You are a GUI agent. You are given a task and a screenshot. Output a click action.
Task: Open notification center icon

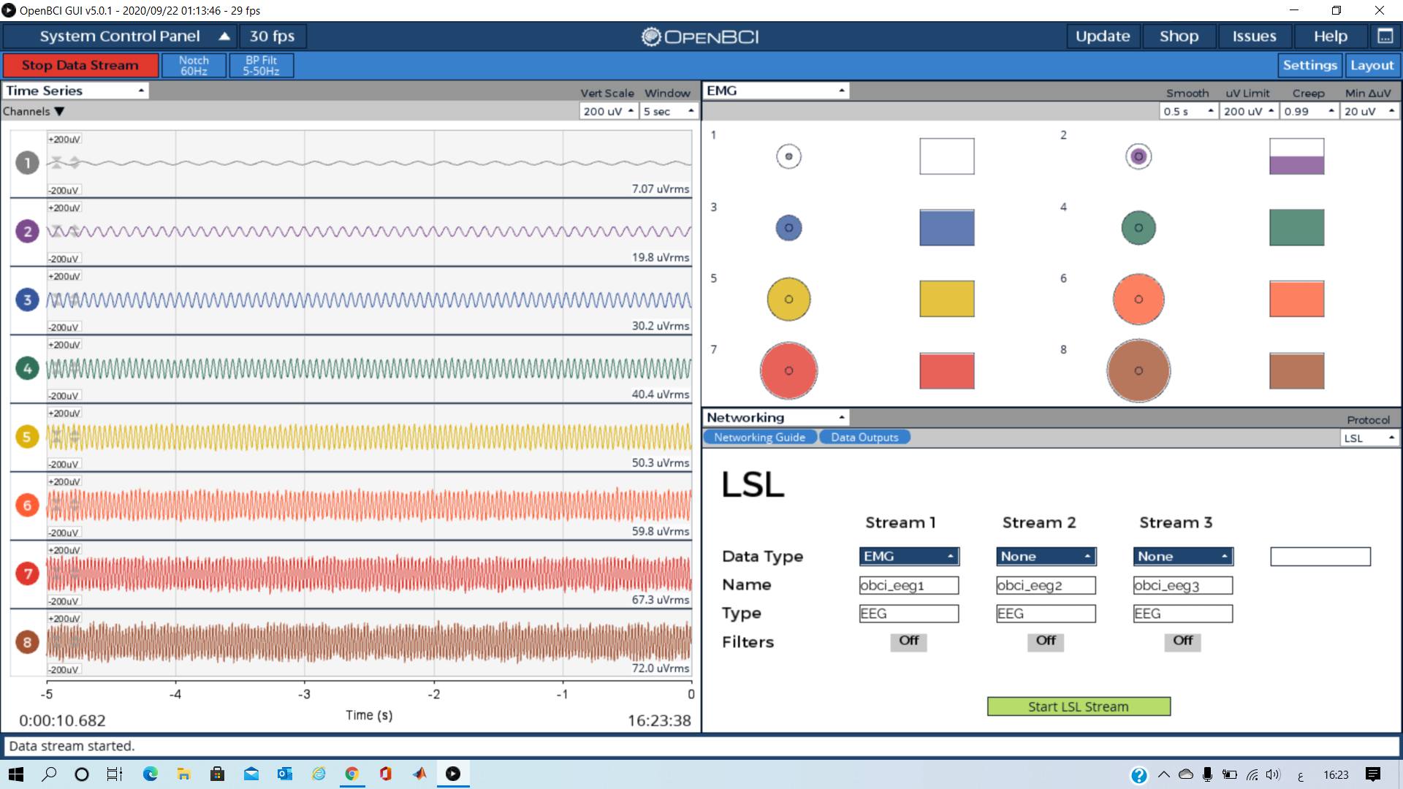click(1373, 774)
